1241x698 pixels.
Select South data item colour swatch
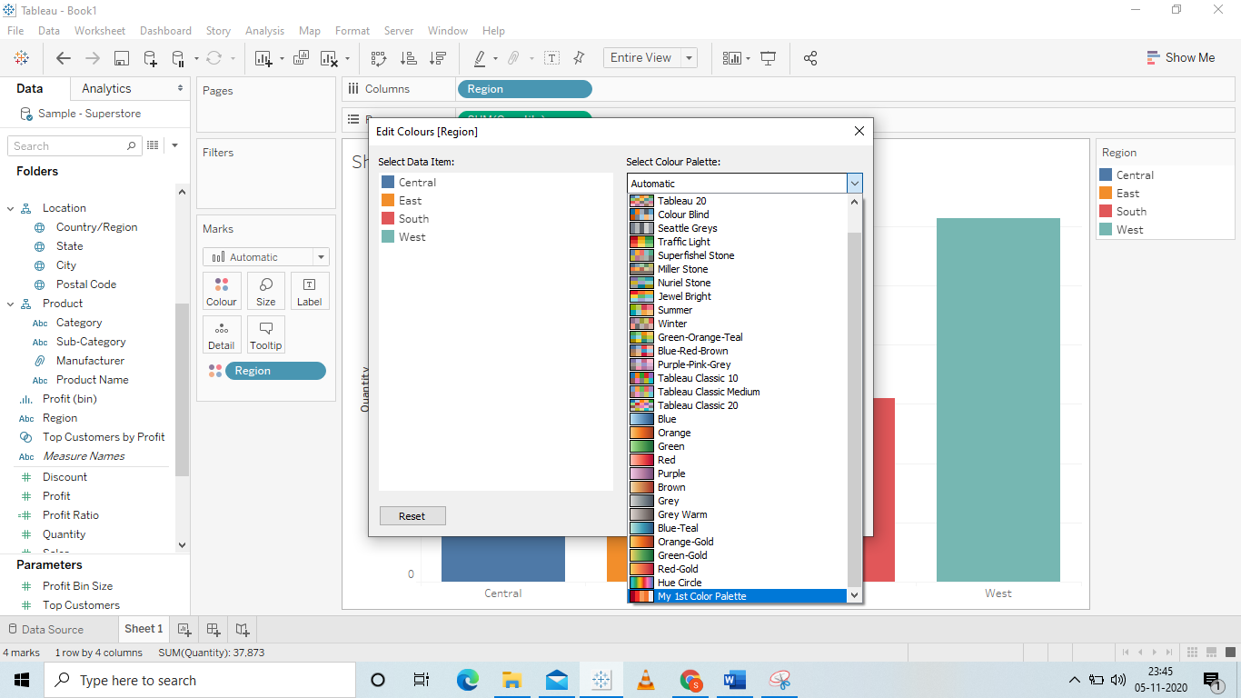pos(388,219)
